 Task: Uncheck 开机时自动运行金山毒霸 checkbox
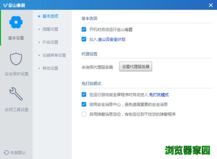tap(84, 29)
